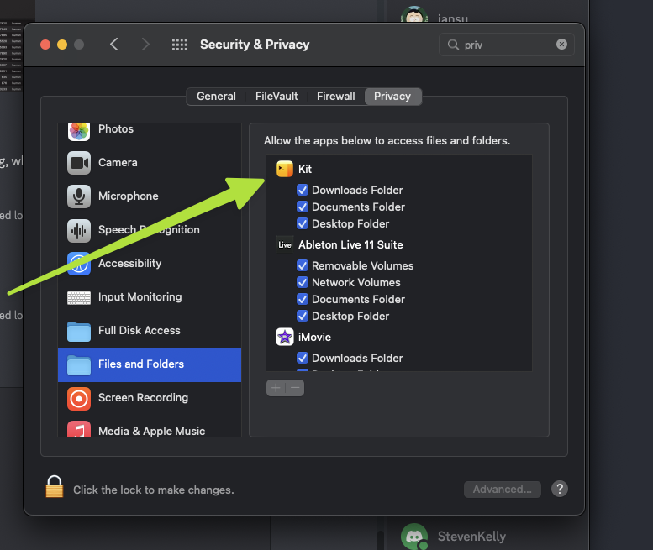This screenshot has width=653, height=550.
Task: Select Photos in the privacy list
Action: pyautogui.click(x=150, y=132)
